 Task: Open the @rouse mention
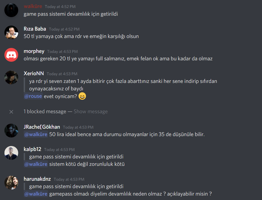33,96
